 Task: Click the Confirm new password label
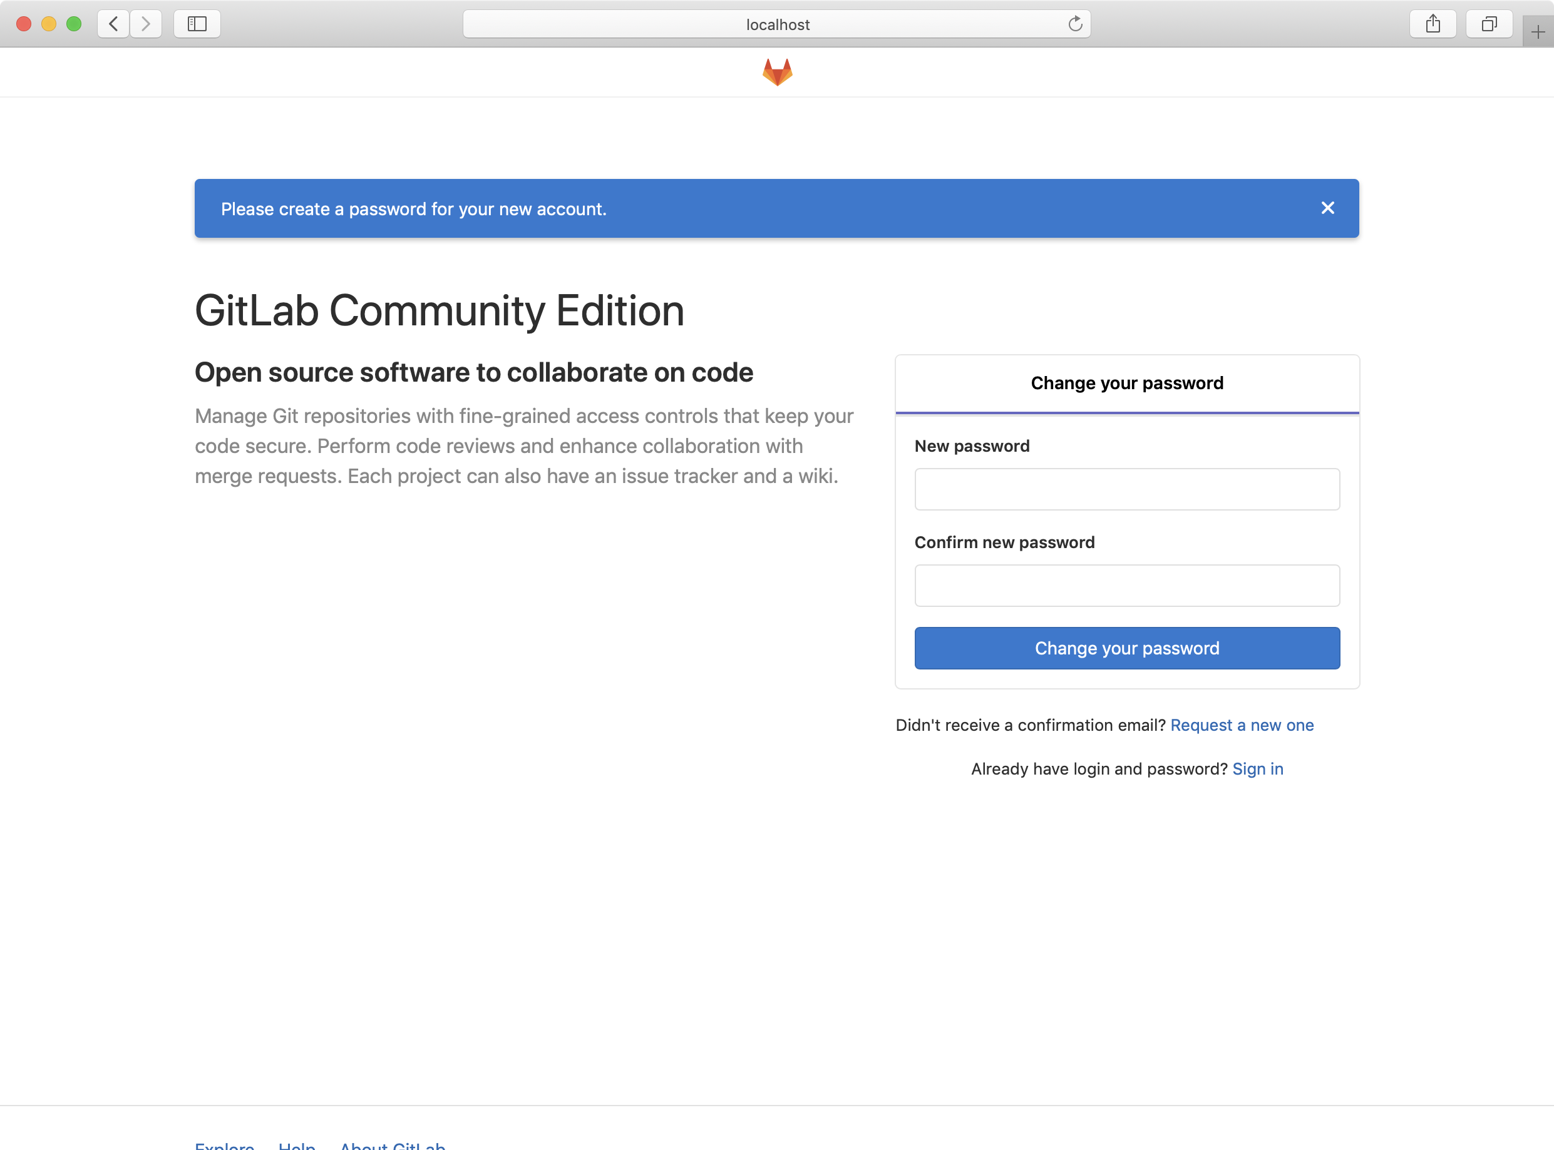(1004, 542)
